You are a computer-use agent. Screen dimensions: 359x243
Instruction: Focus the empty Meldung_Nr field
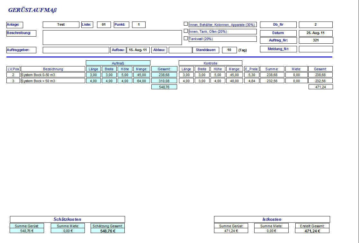[316, 49]
